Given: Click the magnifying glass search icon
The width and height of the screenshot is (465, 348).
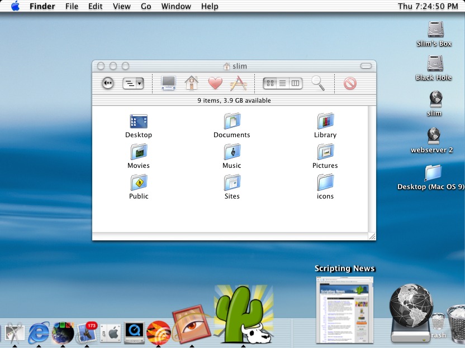Looking at the screenshot, I should (x=318, y=83).
